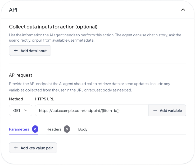Click into the HTTPS URL input field
Image resolution: width=195 pixels, height=165 pixels.
(92, 110)
